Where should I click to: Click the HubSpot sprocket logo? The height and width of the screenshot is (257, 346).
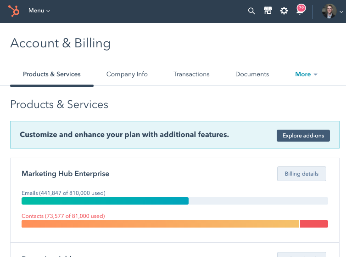(x=14, y=11)
